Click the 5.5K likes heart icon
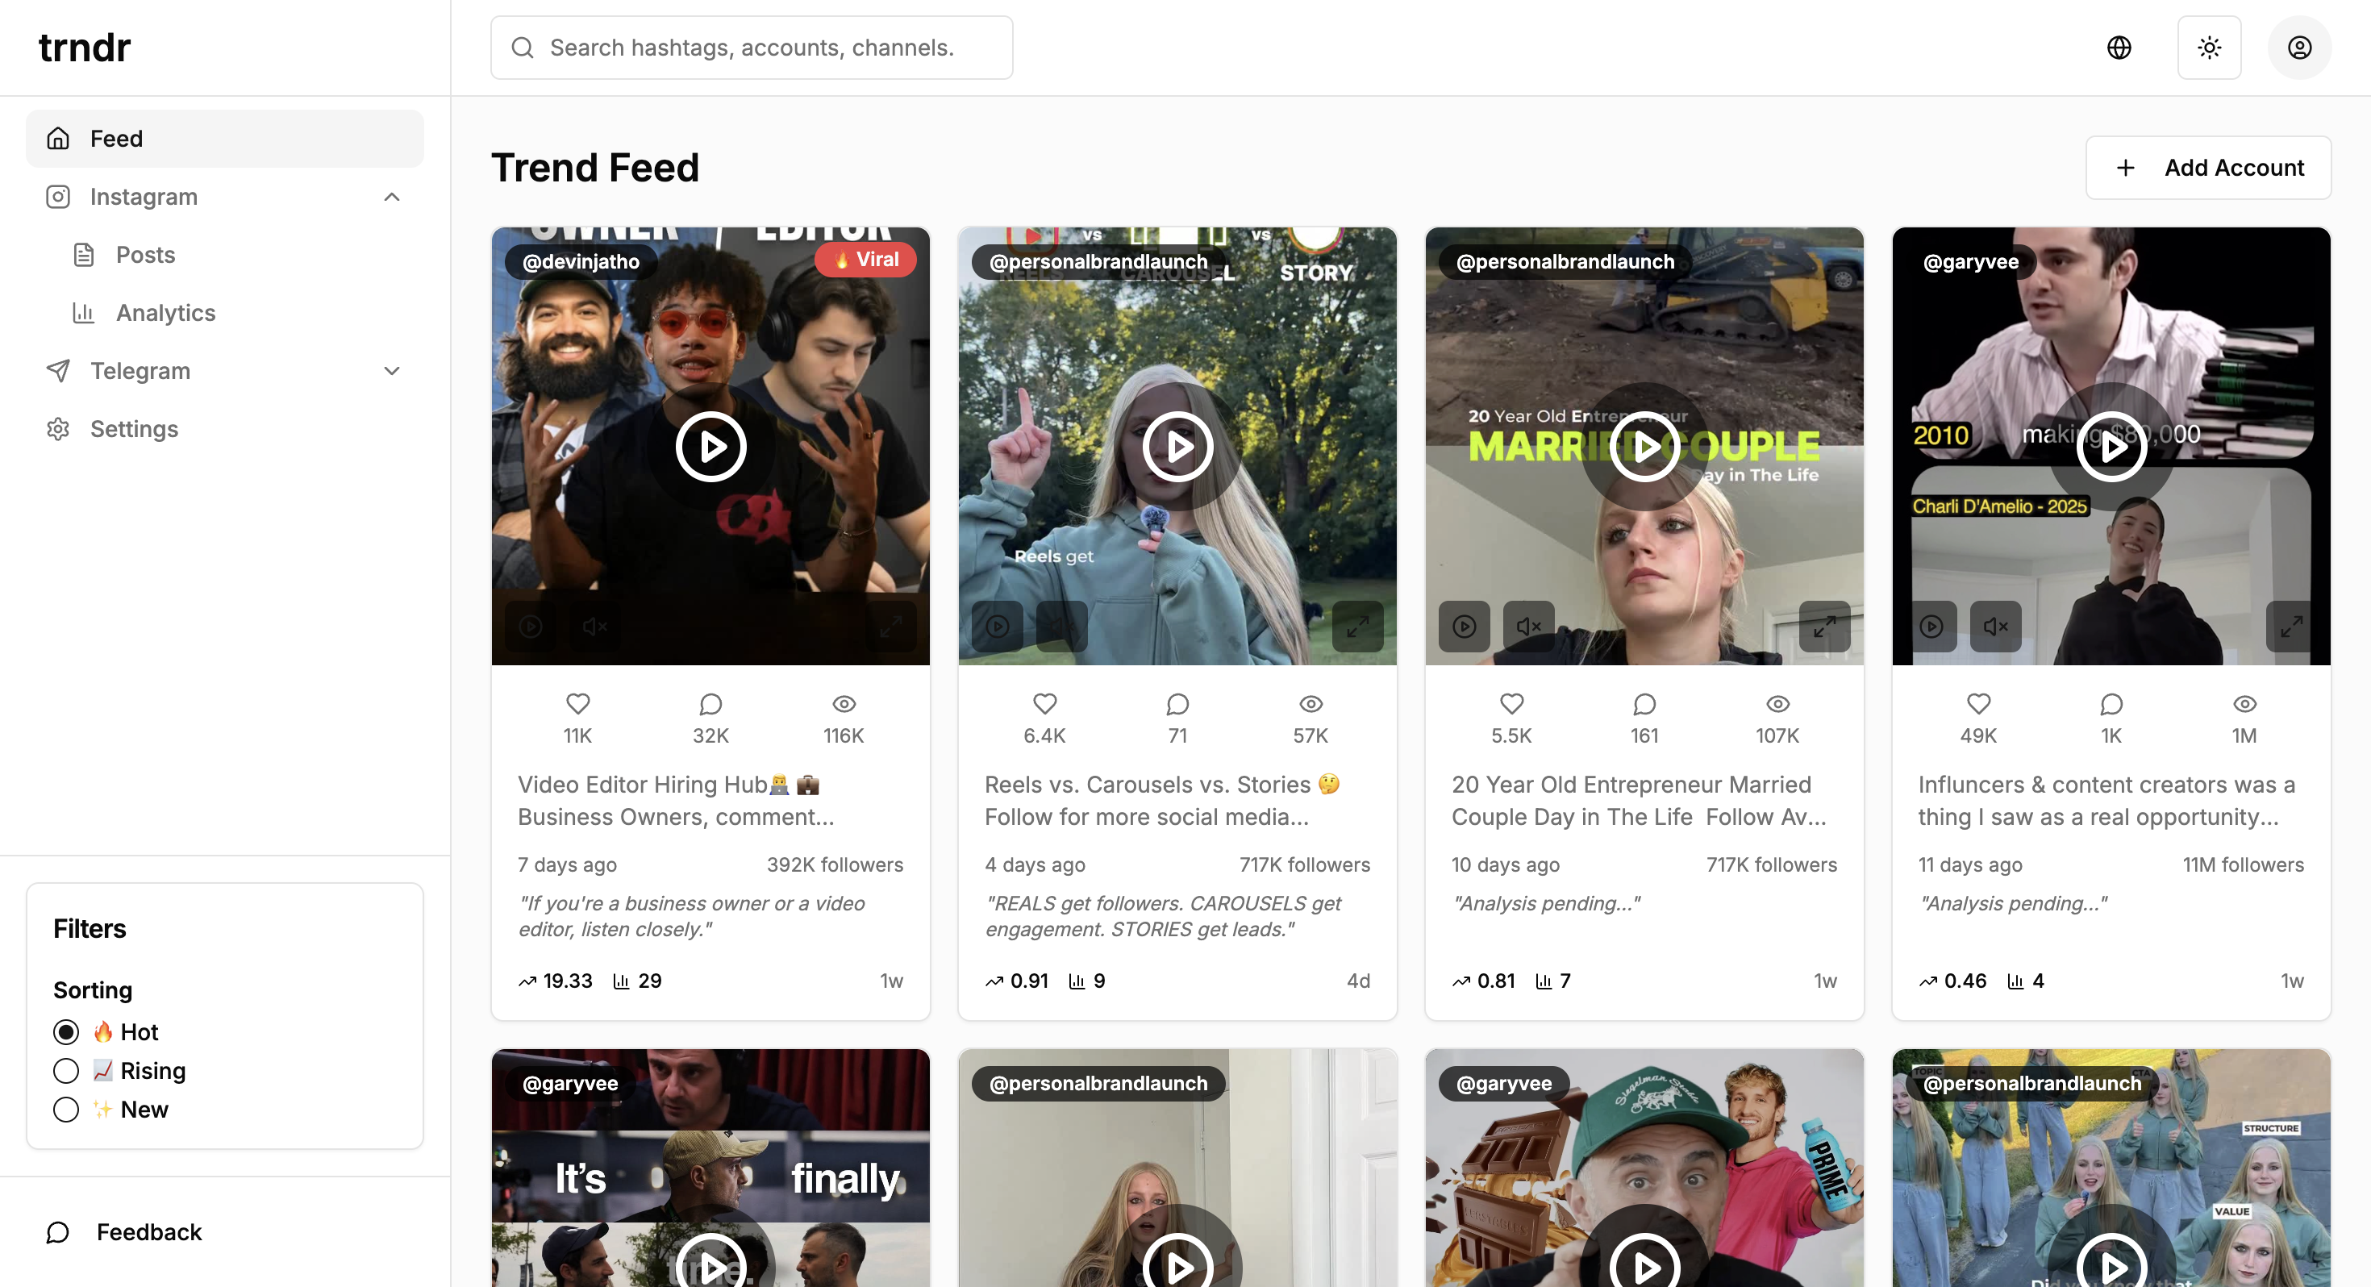 tap(1511, 703)
